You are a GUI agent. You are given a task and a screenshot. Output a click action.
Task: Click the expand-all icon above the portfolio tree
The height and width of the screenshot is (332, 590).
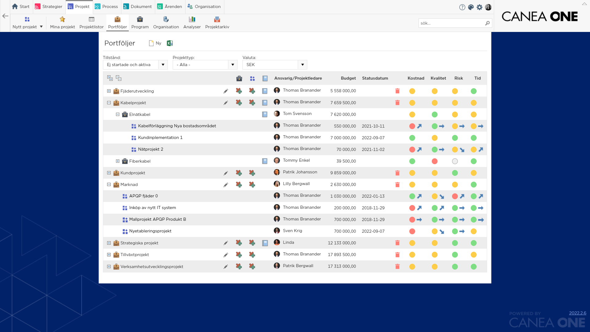[110, 78]
